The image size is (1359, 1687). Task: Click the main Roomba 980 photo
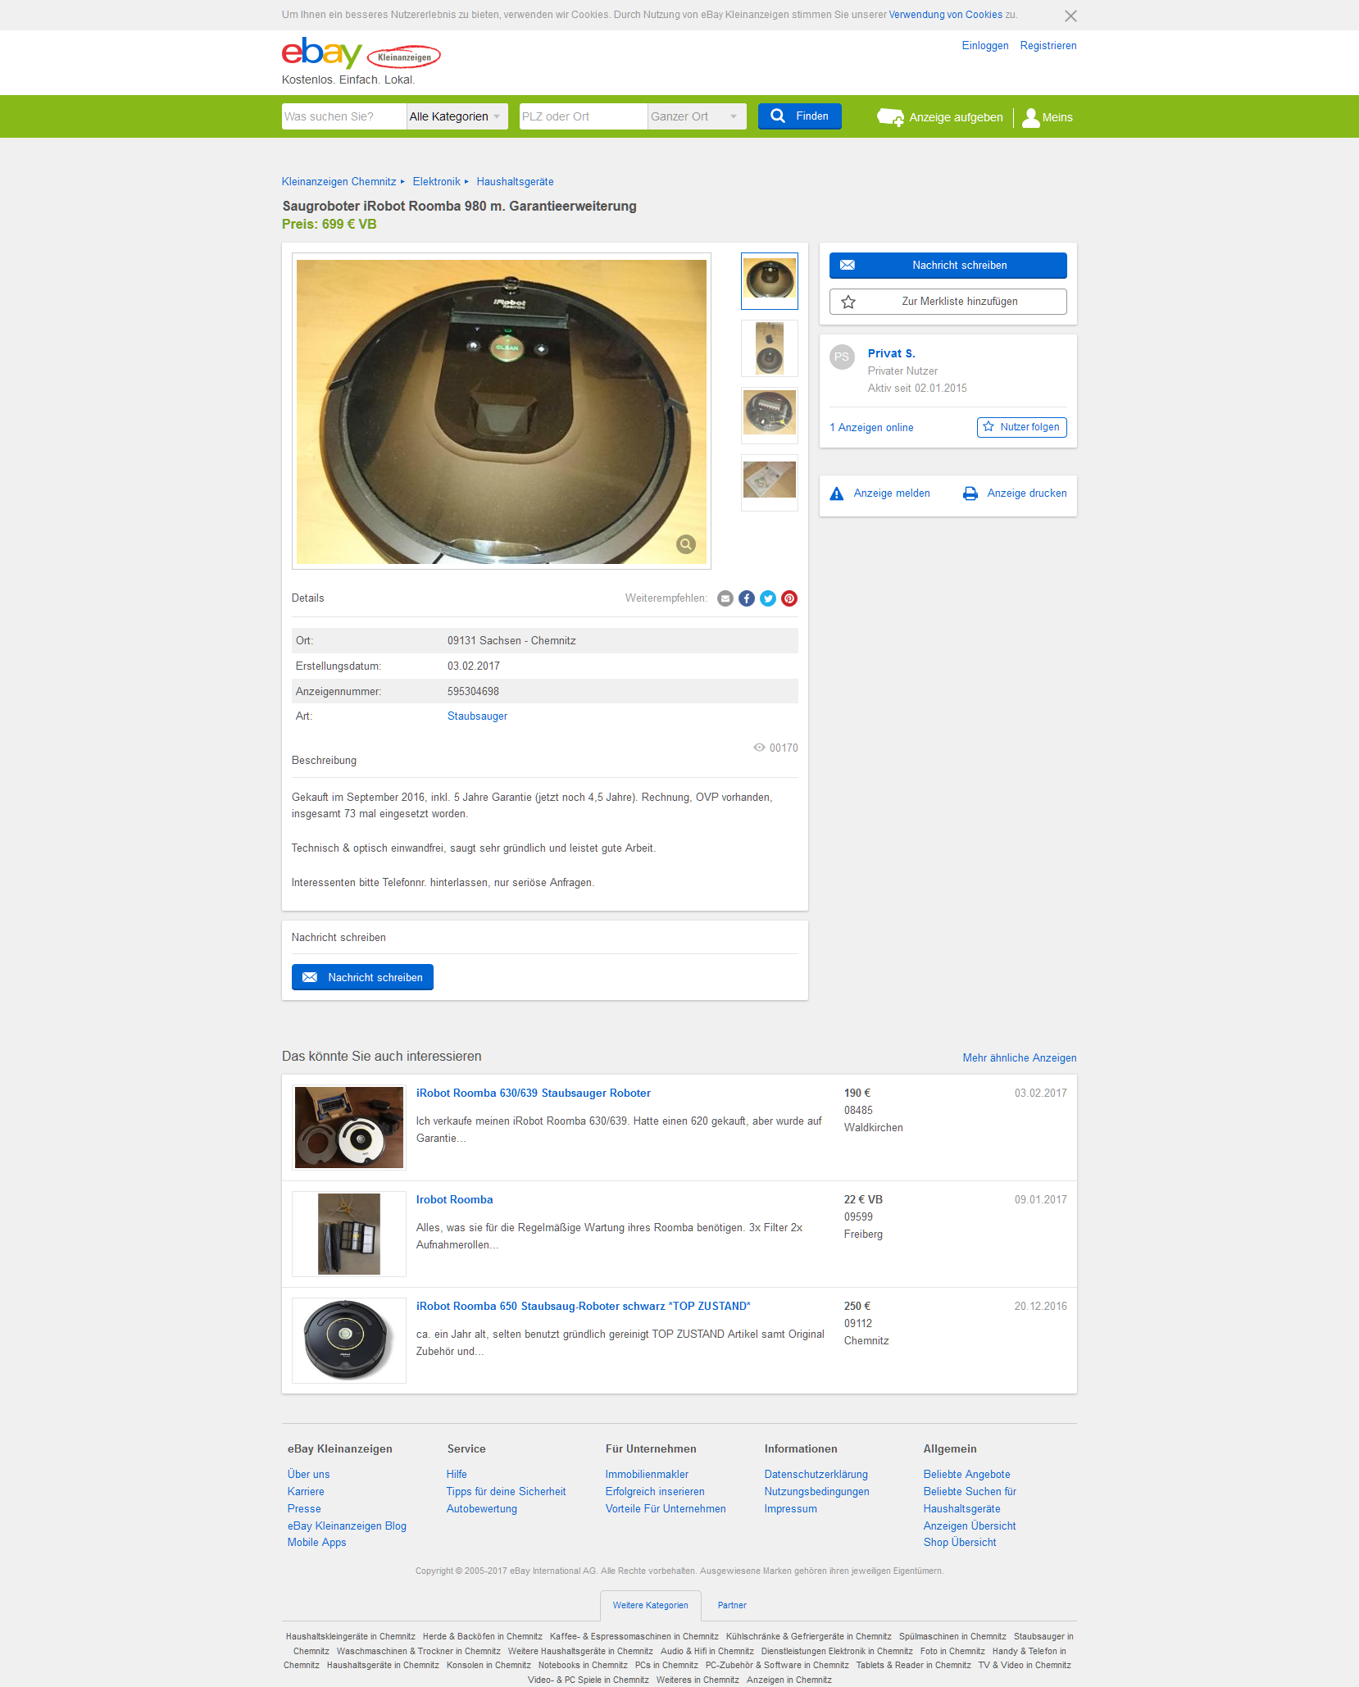click(502, 412)
